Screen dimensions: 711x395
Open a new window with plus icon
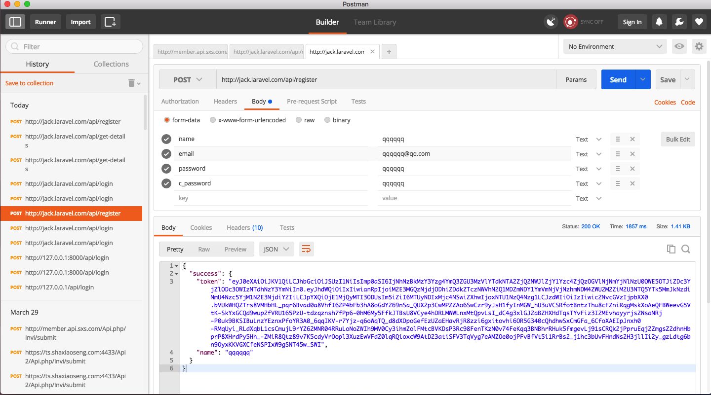pos(111,22)
